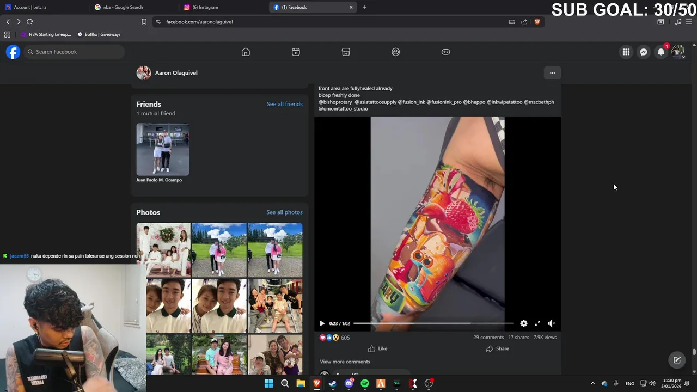The image size is (697, 392).
Task: Open See all friends link
Action: pos(284,104)
